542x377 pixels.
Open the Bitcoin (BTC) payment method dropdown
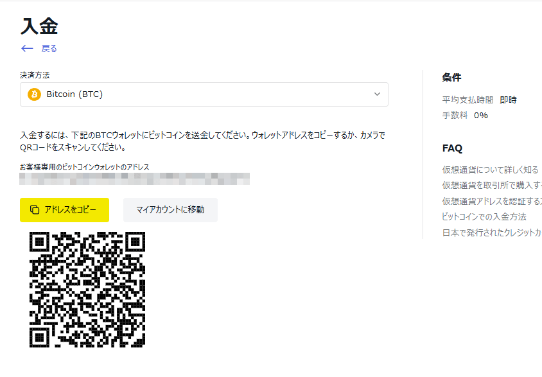click(x=204, y=94)
